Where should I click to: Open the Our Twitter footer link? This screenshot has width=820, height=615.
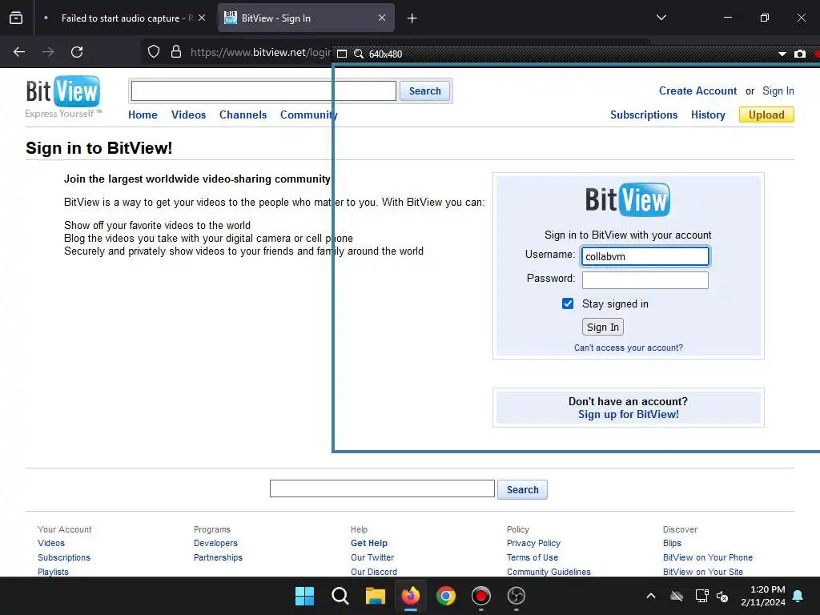[x=372, y=557]
